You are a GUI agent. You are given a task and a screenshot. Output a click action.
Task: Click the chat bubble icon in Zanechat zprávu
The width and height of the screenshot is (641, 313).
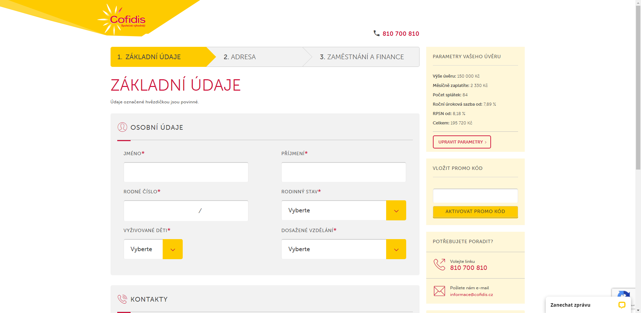622,305
